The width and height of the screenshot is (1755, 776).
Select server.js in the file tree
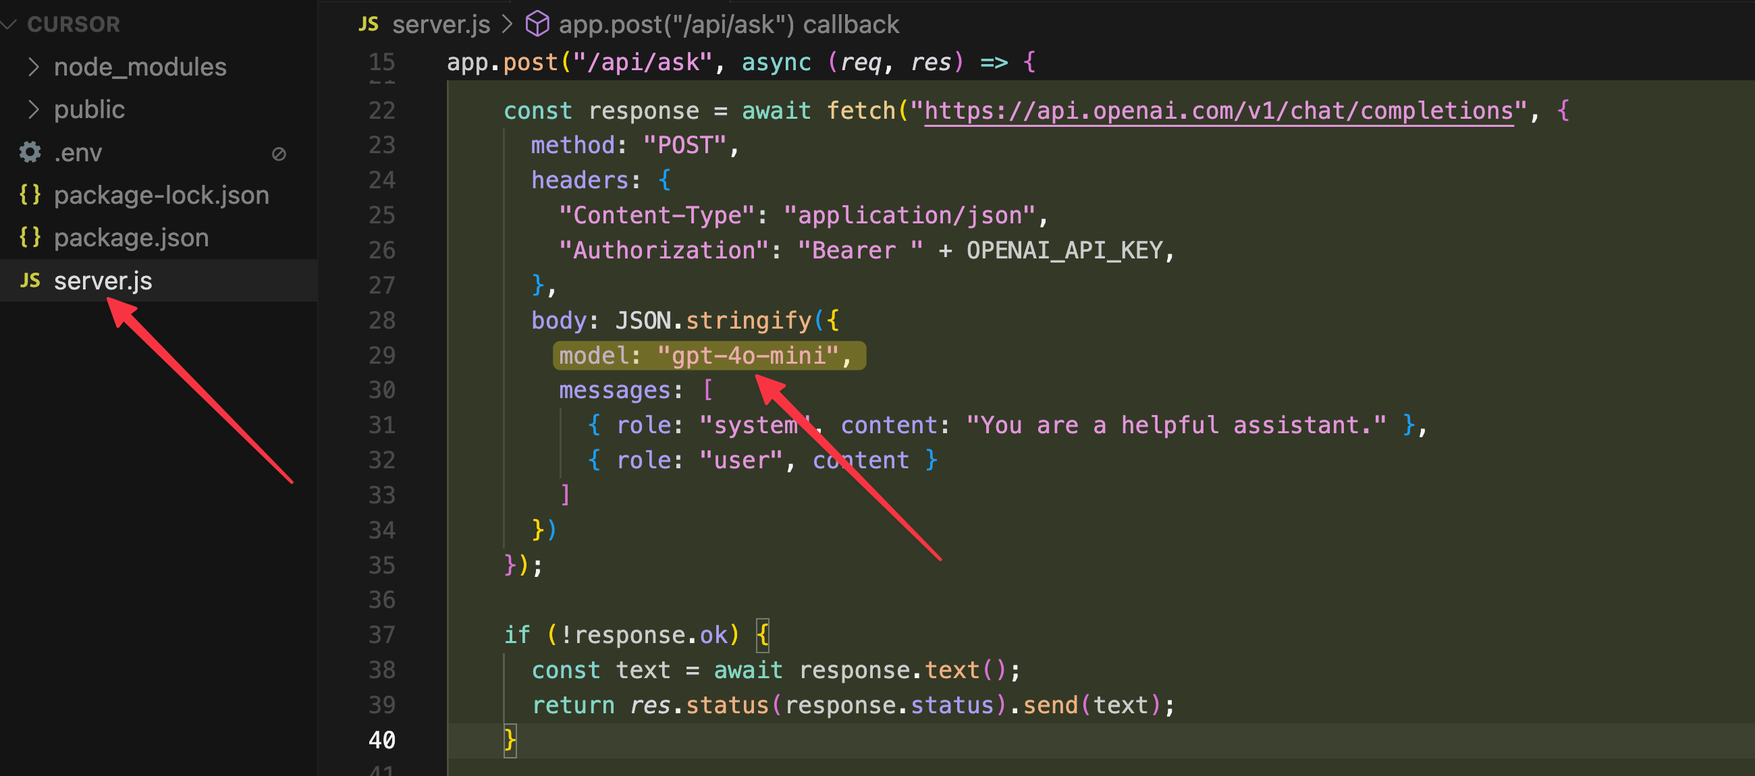click(x=103, y=281)
